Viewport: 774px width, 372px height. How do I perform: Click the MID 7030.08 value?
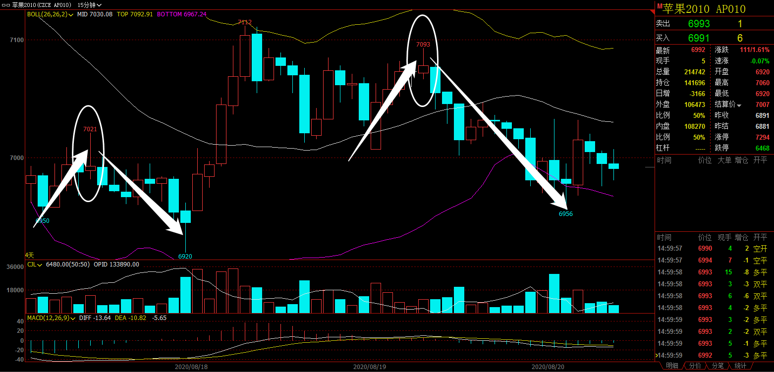tap(95, 15)
